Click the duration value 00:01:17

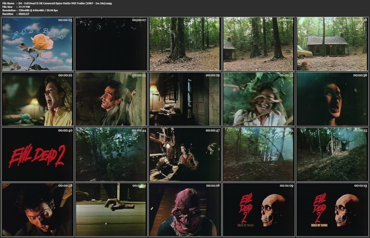24,14
